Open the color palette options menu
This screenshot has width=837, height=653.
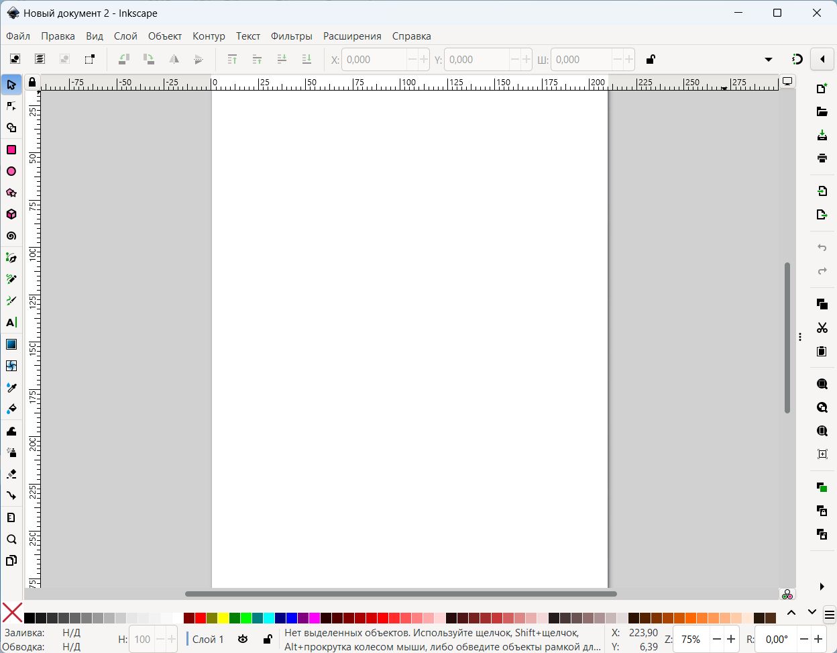(x=829, y=614)
